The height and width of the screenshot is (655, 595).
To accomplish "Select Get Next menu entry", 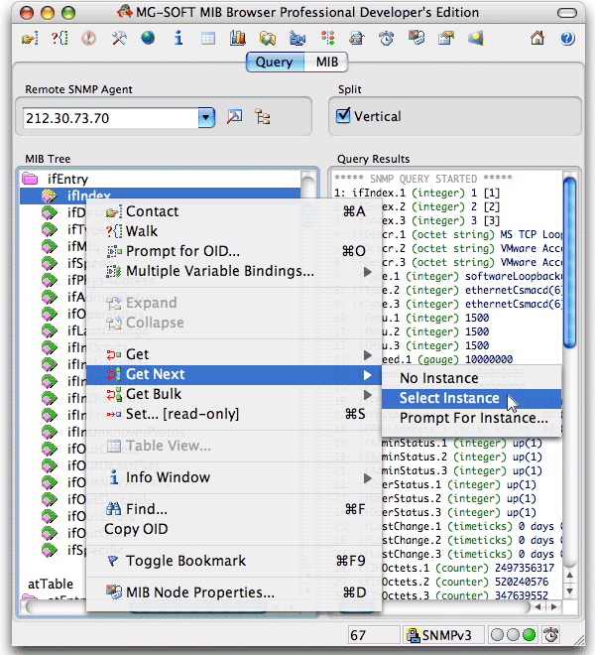I will coord(233,375).
